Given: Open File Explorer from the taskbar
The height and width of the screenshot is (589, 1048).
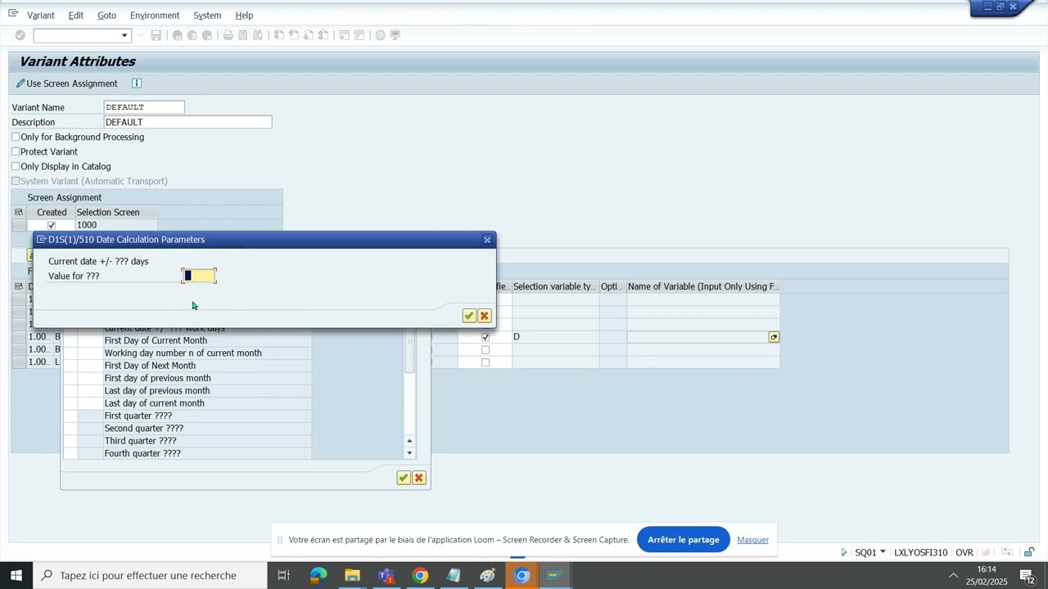Looking at the screenshot, I should tap(352, 576).
